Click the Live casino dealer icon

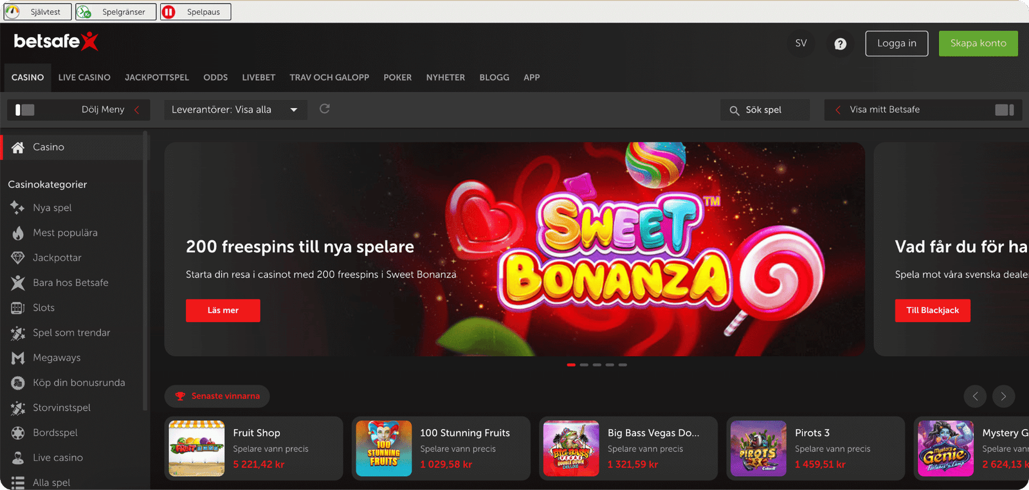coord(18,458)
